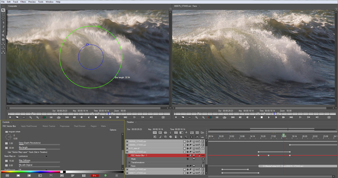The image size is (338, 178).
Task: Expand FEC Vector Blur - 1 filter
Action: pos(129,156)
